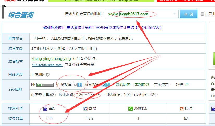The height and width of the screenshot is (126, 215).
Task: Toggle the 更新 checkbox beside the query button
Action: click(x=202, y=14)
